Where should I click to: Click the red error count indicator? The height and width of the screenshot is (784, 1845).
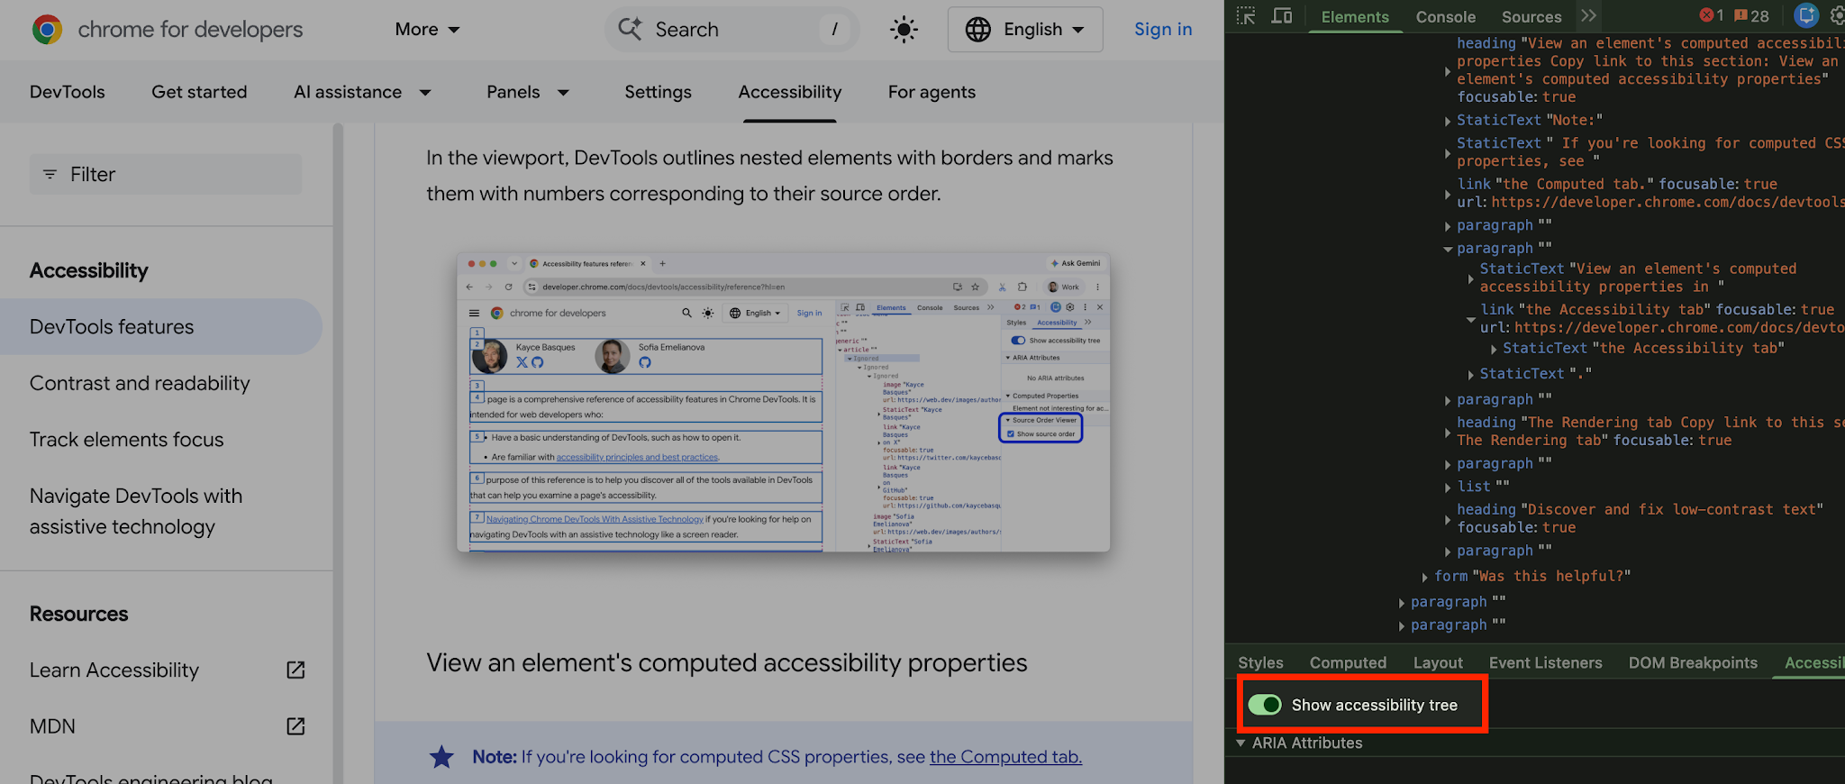point(1712,16)
